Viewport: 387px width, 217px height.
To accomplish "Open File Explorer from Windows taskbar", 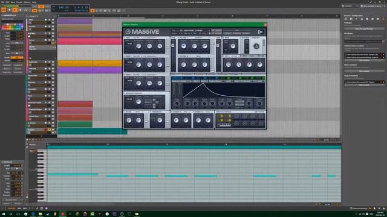I will click(x=41, y=214).
